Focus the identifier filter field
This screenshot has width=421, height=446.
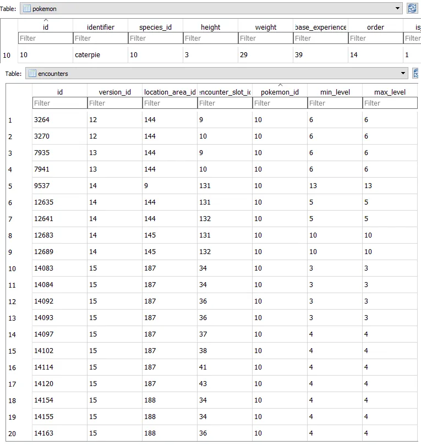101,38
